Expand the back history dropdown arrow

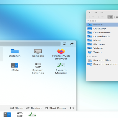[x=94, y=17]
